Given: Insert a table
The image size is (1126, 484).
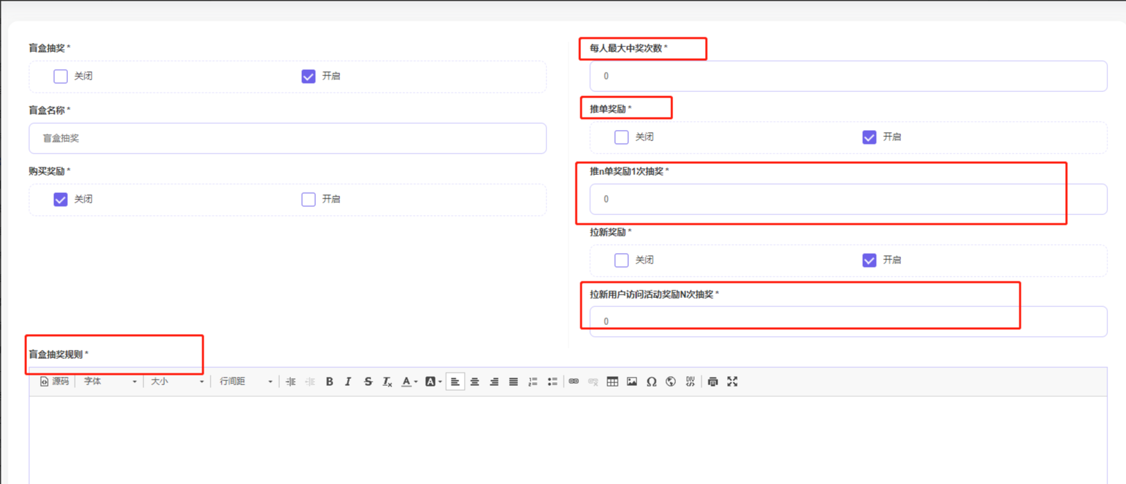Looking at the screenshot, I should (x=612, y=382).
